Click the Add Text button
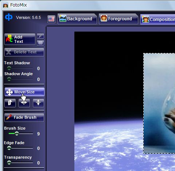The height and width of the screenshot is (171, 175). coord(20,39)
